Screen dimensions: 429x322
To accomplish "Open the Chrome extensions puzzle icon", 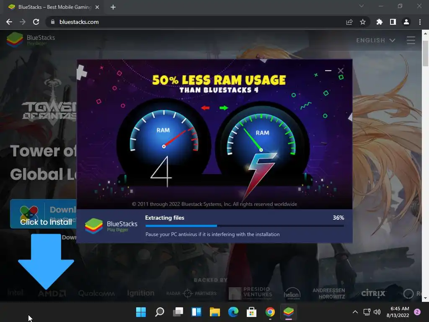I will point(380,22).
